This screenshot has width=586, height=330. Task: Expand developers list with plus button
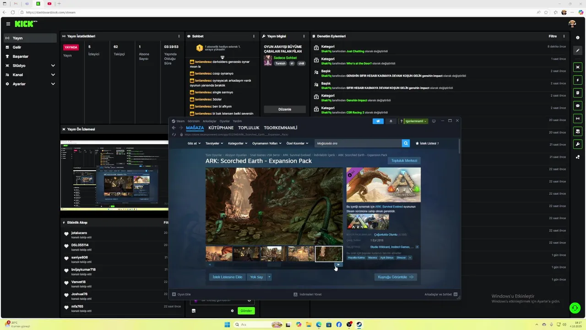417,247
